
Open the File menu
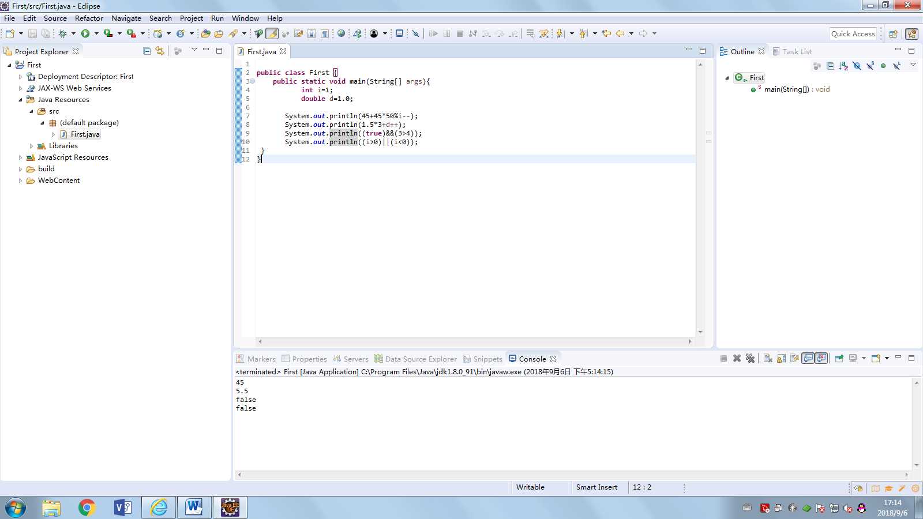(10, 18)
